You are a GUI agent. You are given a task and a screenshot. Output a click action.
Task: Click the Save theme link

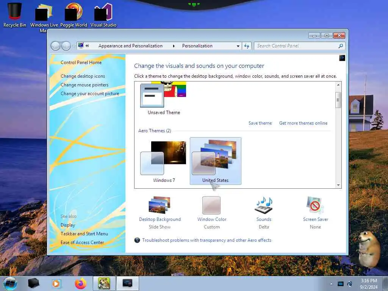tap(260, 123)
